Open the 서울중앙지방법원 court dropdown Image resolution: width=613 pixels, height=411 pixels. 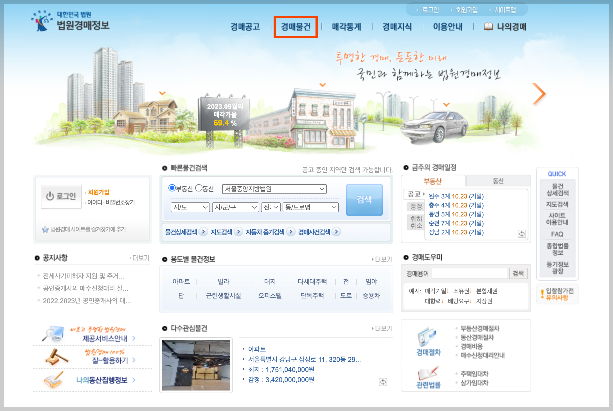[x=274, y=189]
